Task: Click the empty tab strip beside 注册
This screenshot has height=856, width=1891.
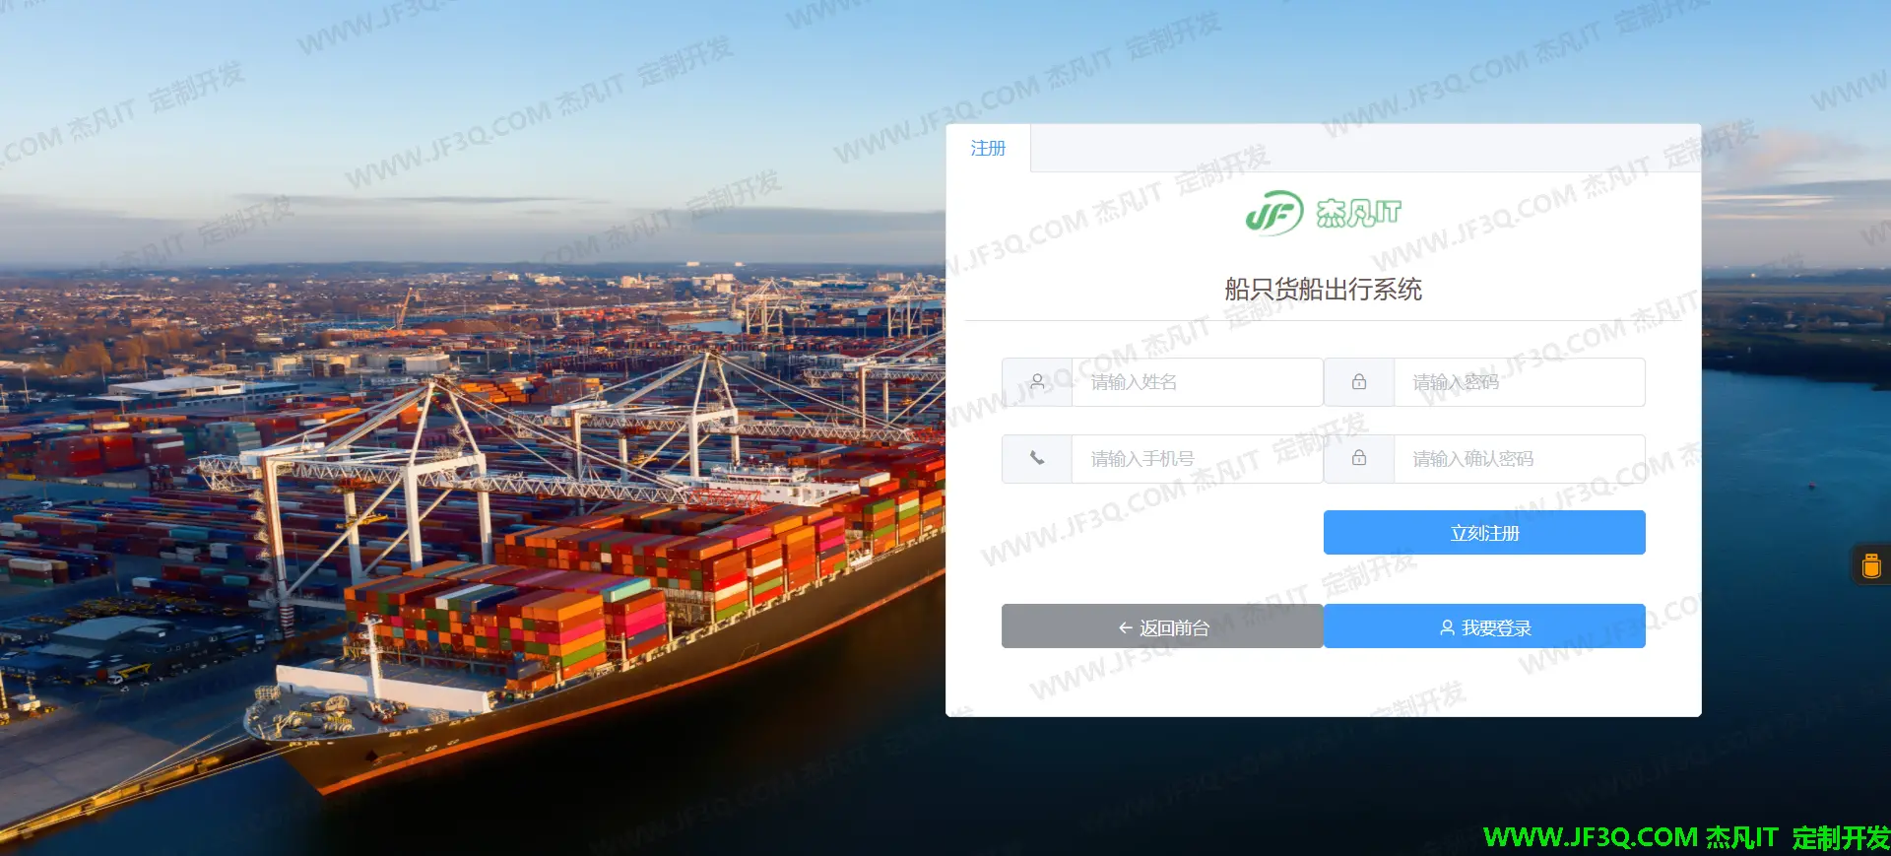Action: [1365, 148]
